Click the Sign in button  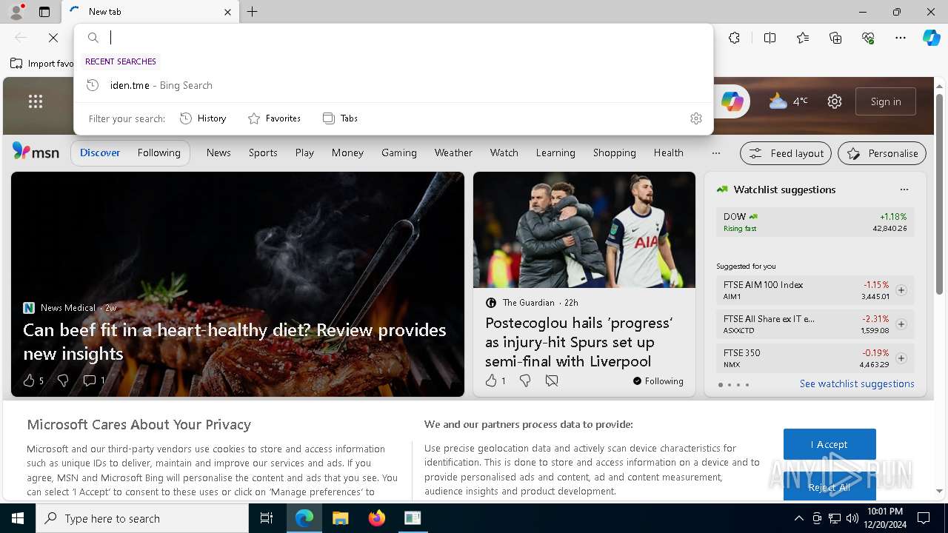886,101
